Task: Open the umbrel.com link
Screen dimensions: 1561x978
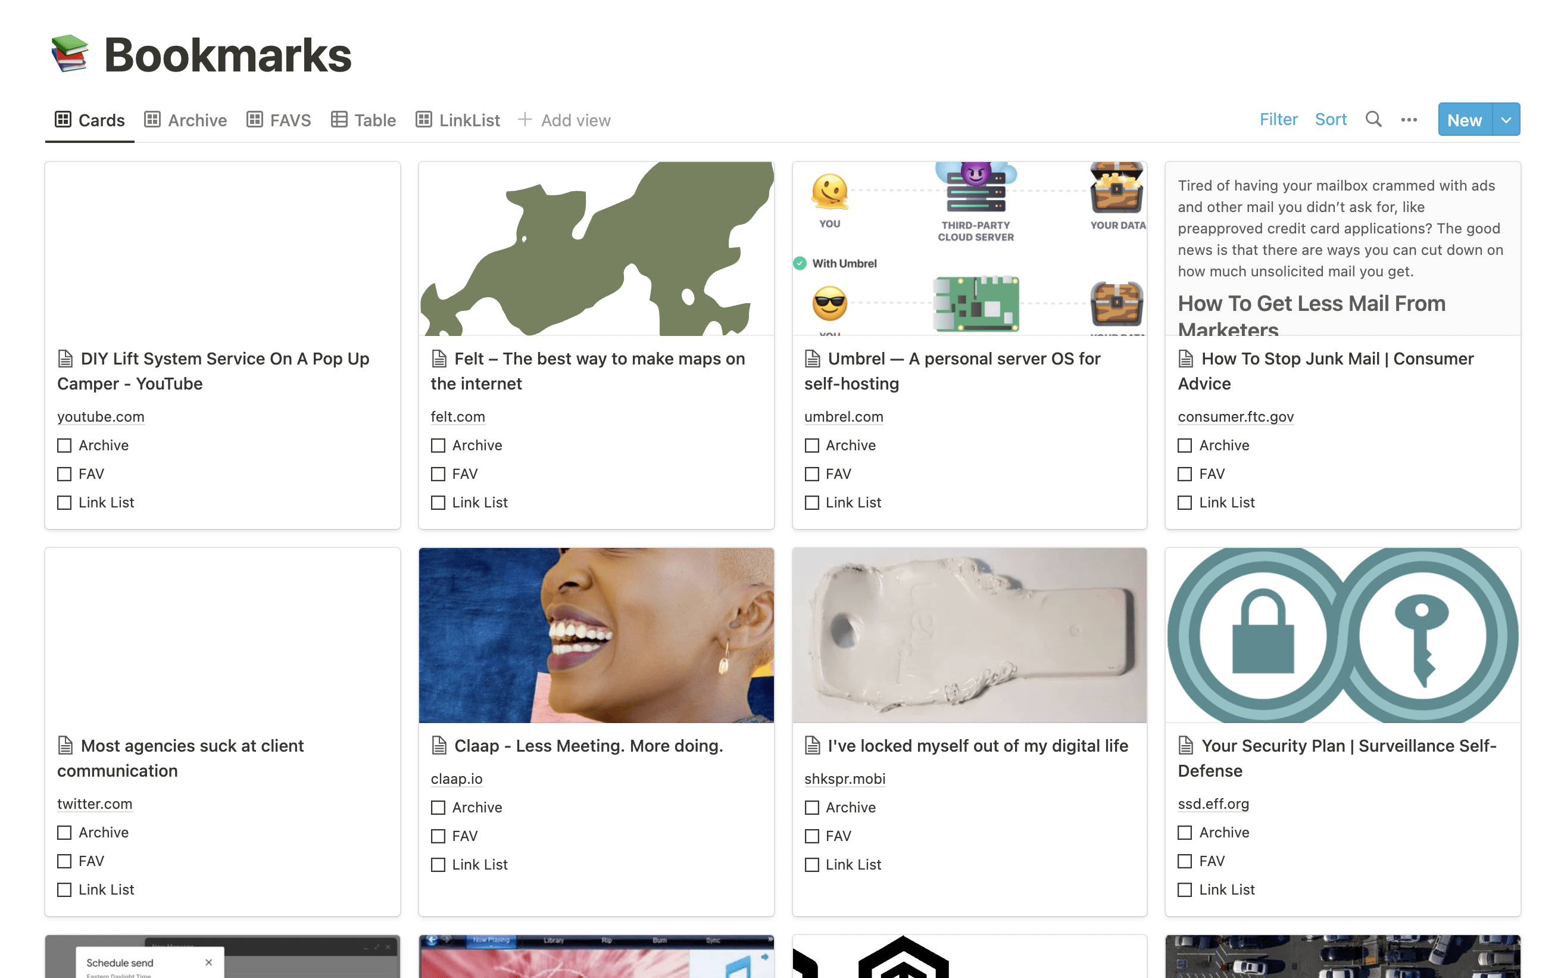Action: (843, 416)
